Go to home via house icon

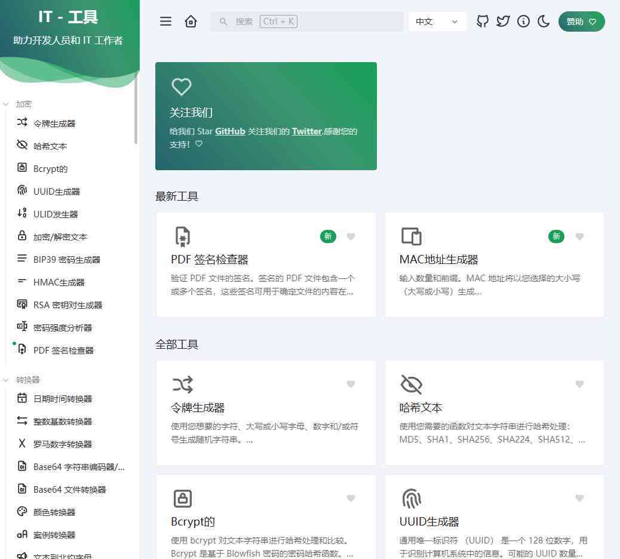click(x=191, y=21)
